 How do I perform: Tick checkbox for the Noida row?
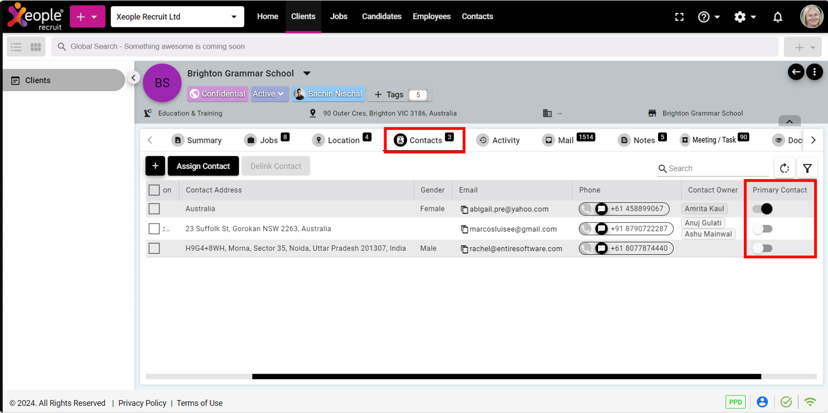tap(154, 248)
